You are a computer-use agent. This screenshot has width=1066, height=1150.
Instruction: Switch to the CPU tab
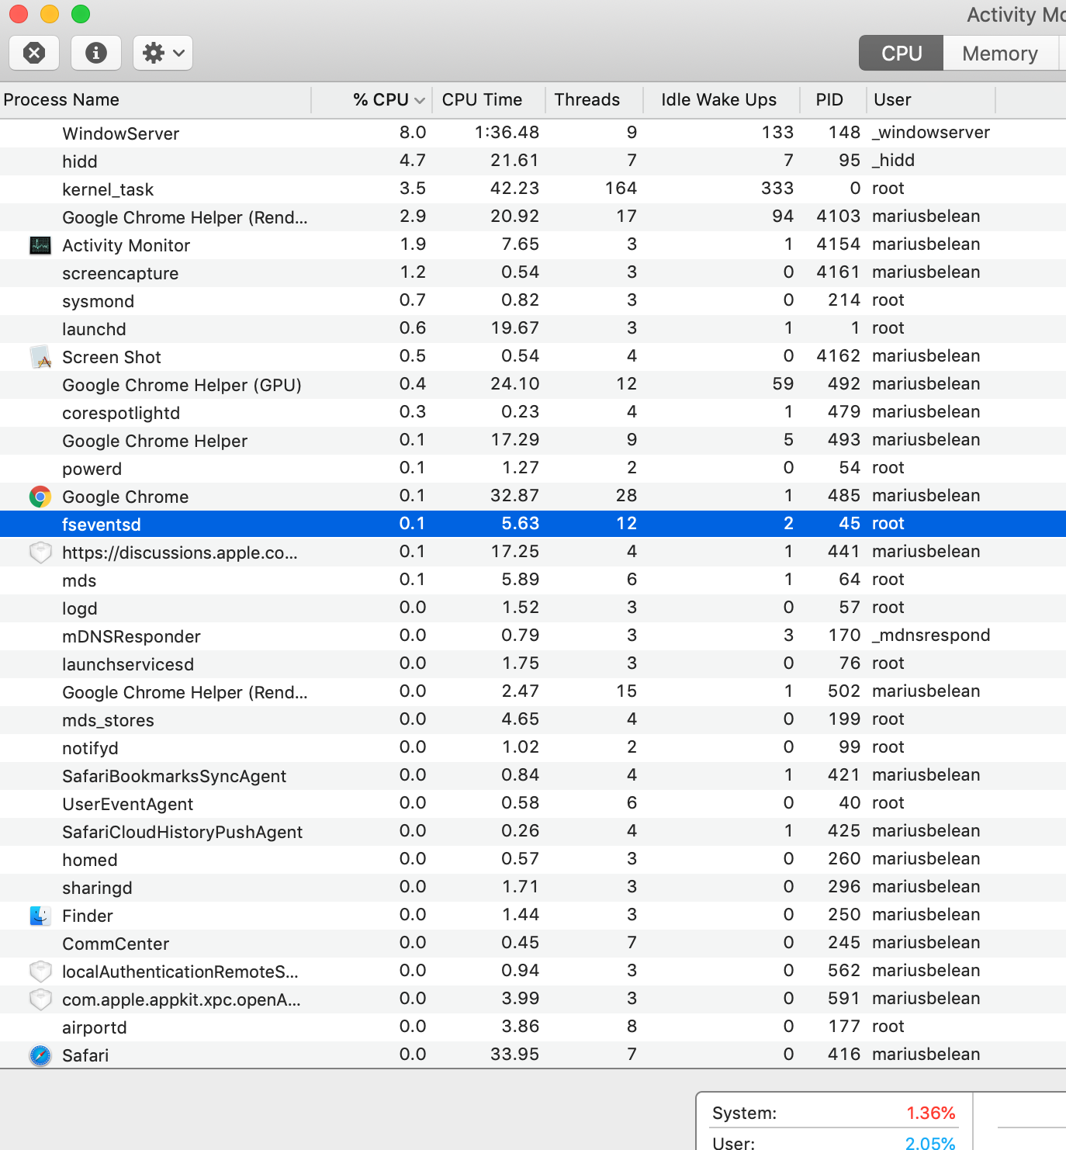coord(902,54)
